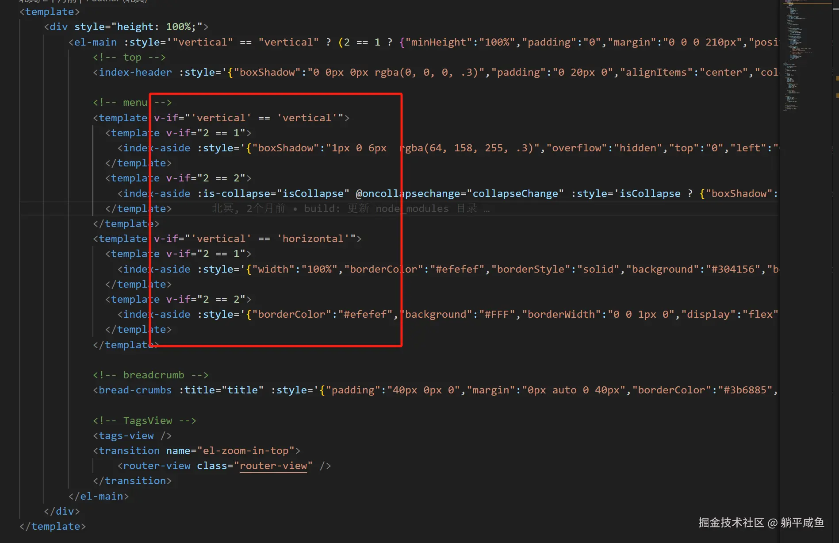Click the 'horizontal' string in the v-if condition
Viewport: 839px width, 543px height.
pyautogui.click(x=313, y=239)
